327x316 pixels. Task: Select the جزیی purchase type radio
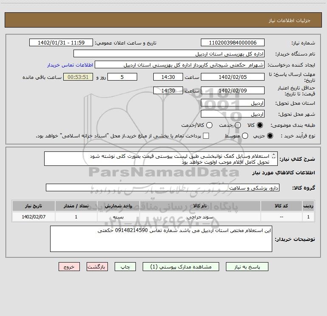pos(270,136)
